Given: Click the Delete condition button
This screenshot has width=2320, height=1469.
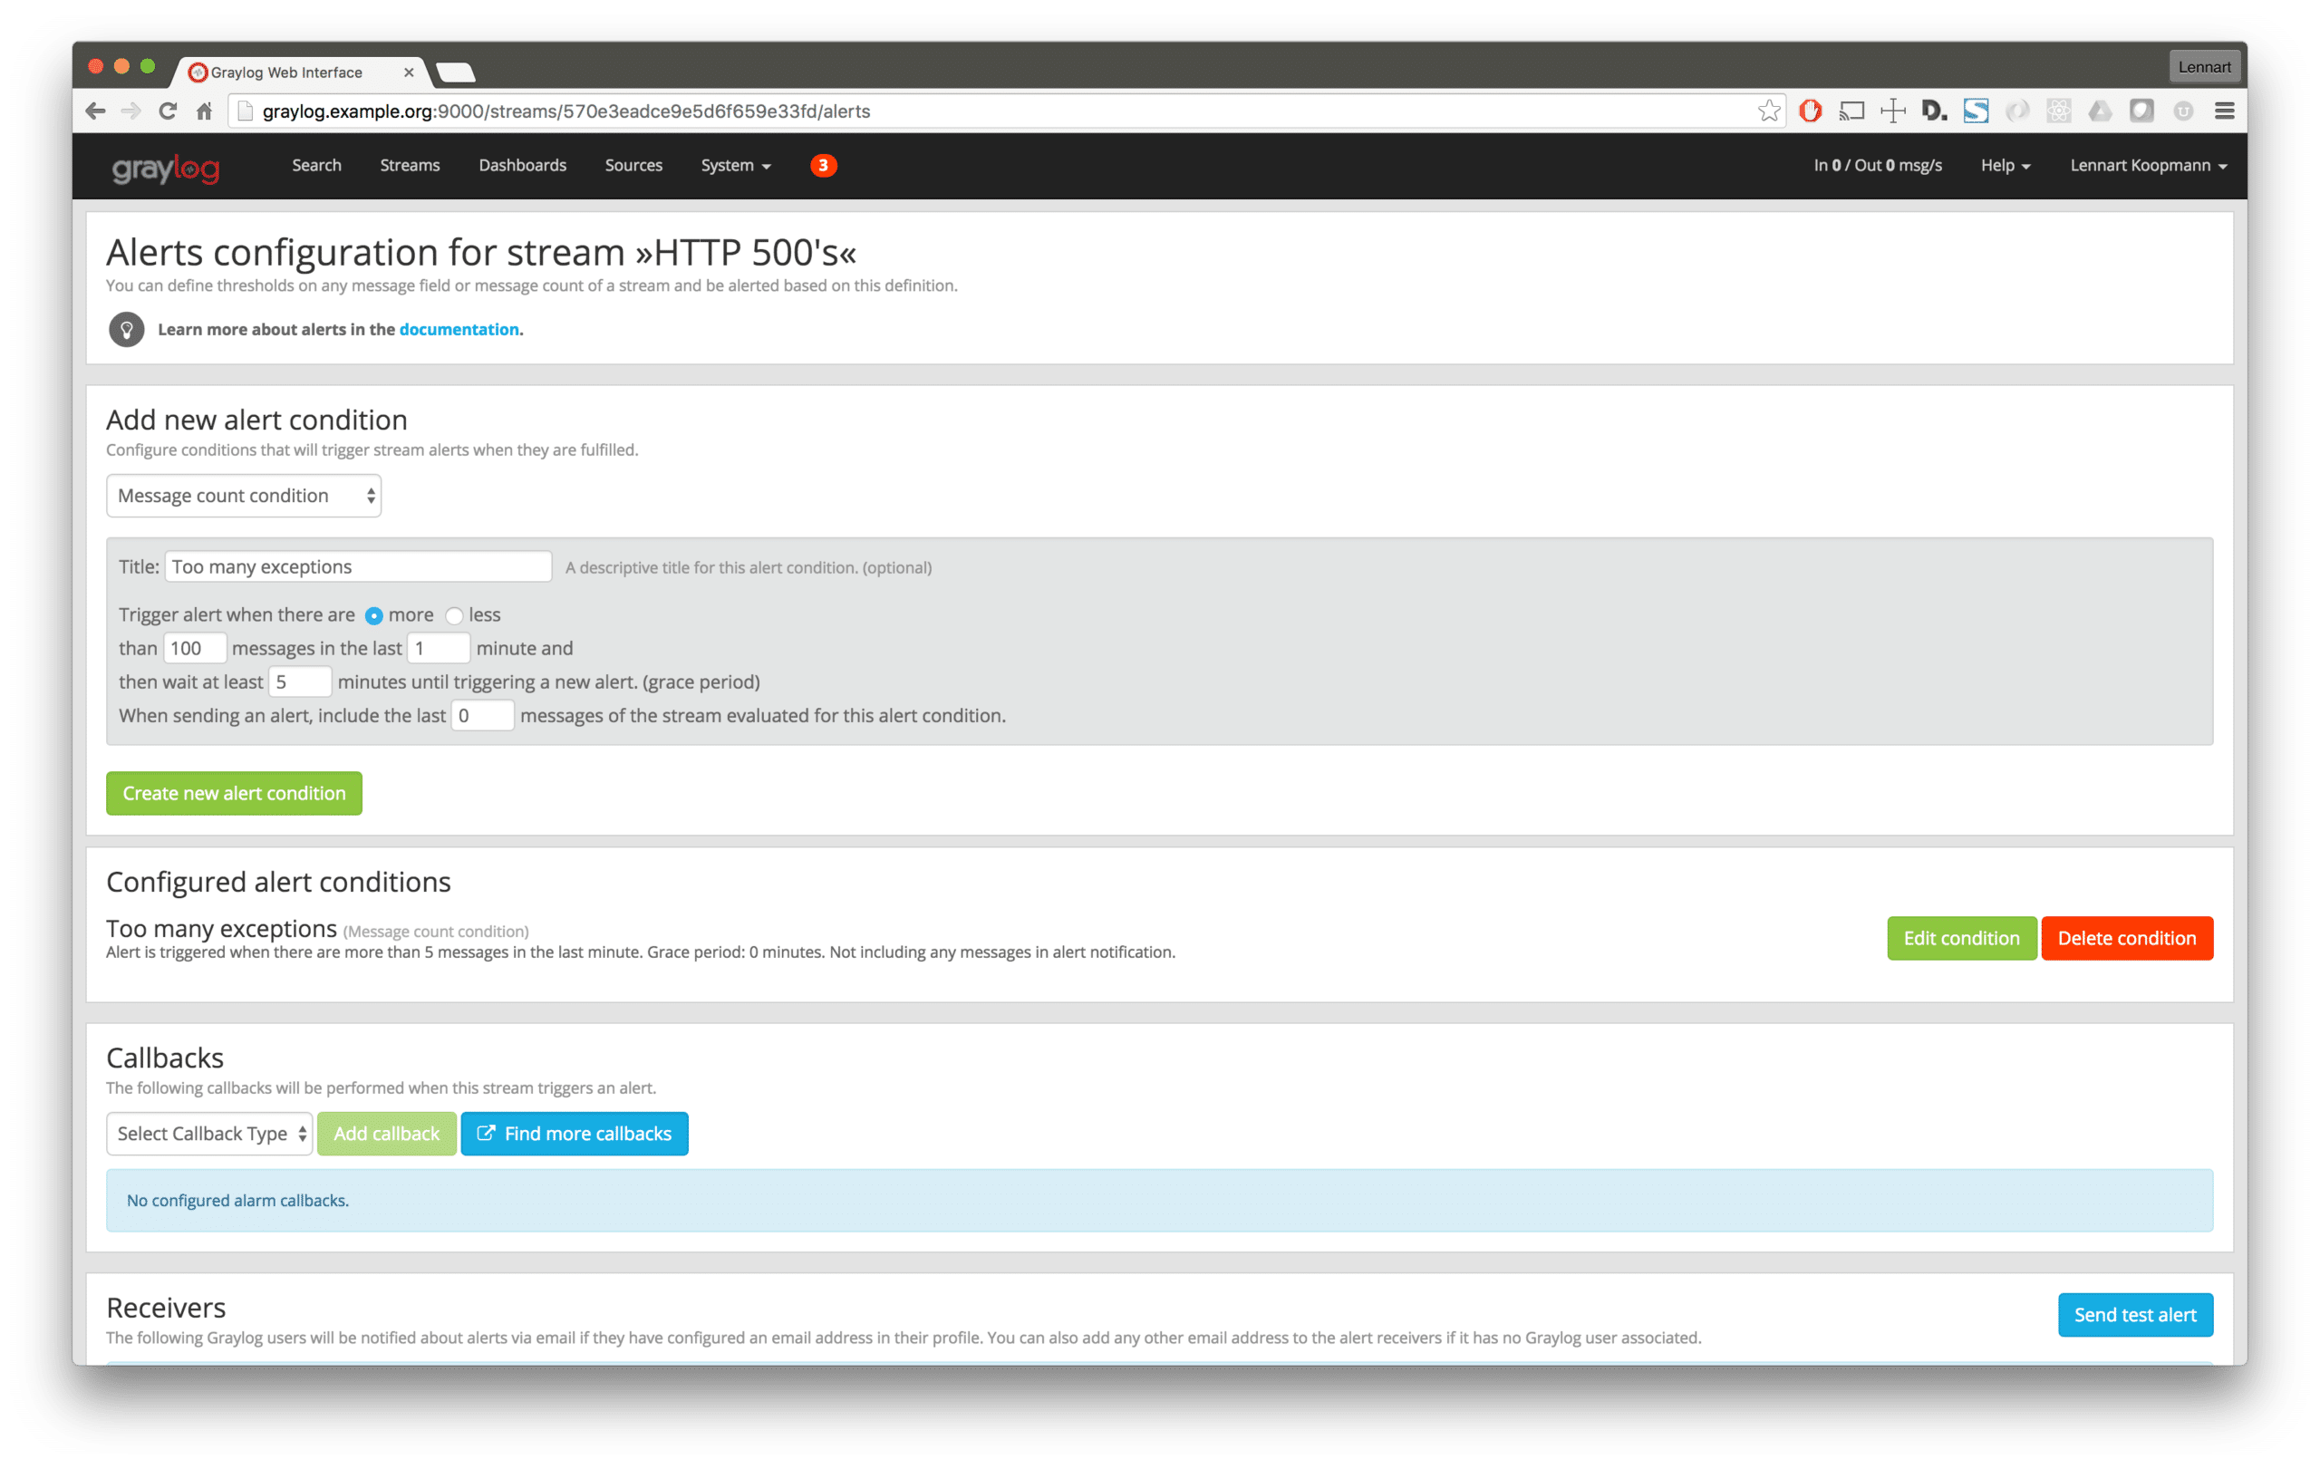Looking at the screenshot, I should 2126,938.
